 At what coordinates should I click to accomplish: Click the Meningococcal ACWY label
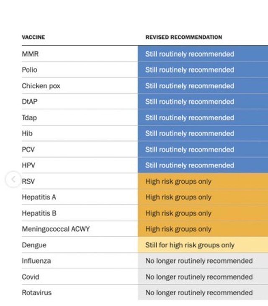click(56, 229)
